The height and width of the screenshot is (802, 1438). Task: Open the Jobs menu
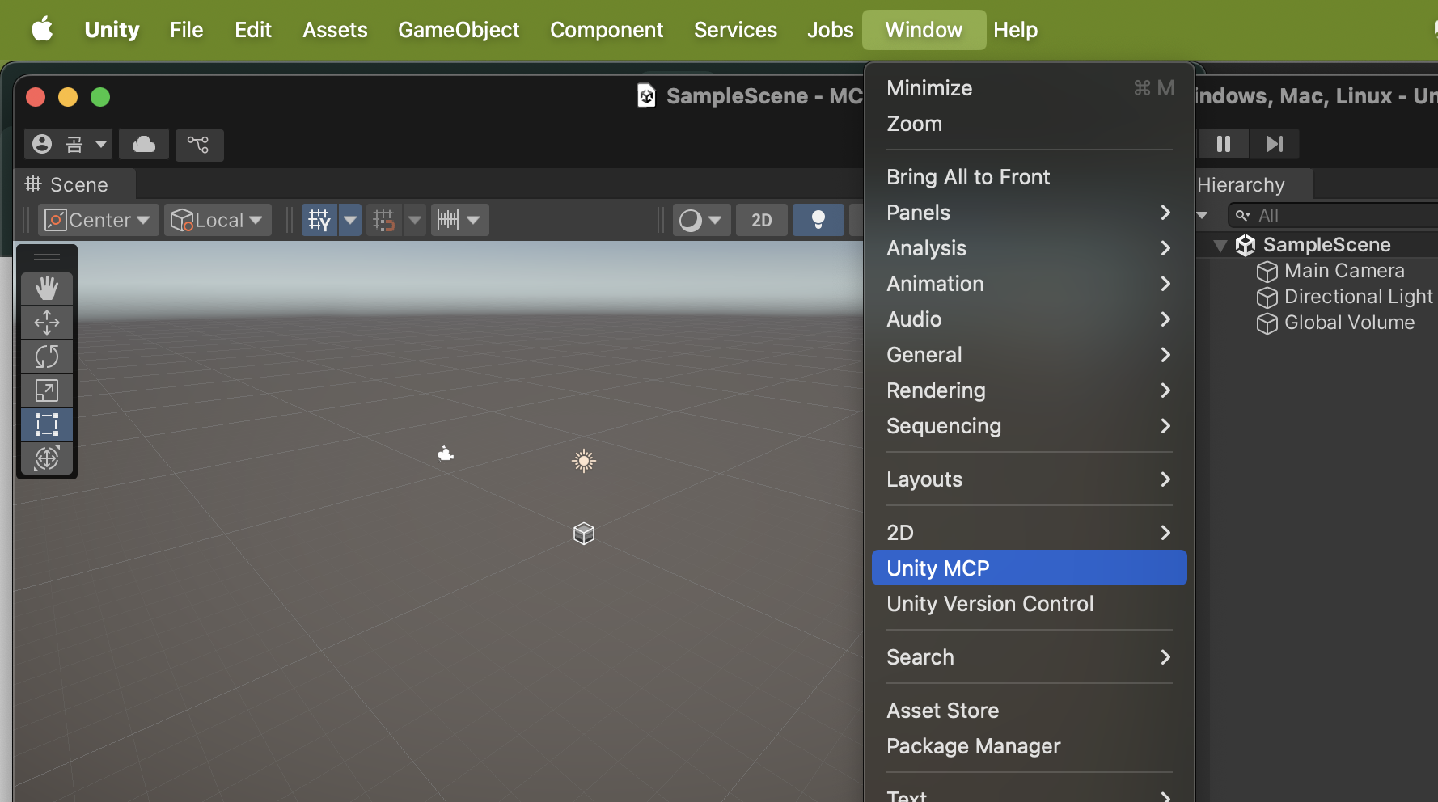point(831,30)
